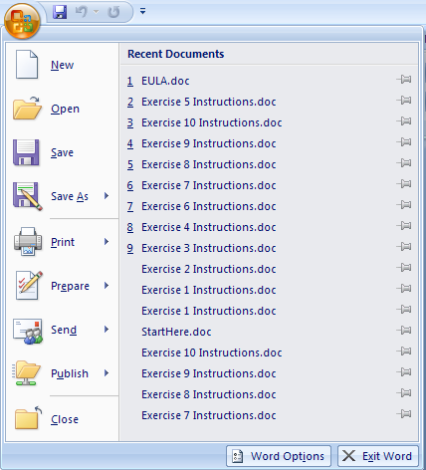426x470 pixels.
Task: Click the round Office Button orb
Action: click(22, 21)
